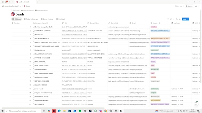This screenshot has width=202, height=113.
Task: Open the search icon in database toolbar
Action: tap(177, 19)
